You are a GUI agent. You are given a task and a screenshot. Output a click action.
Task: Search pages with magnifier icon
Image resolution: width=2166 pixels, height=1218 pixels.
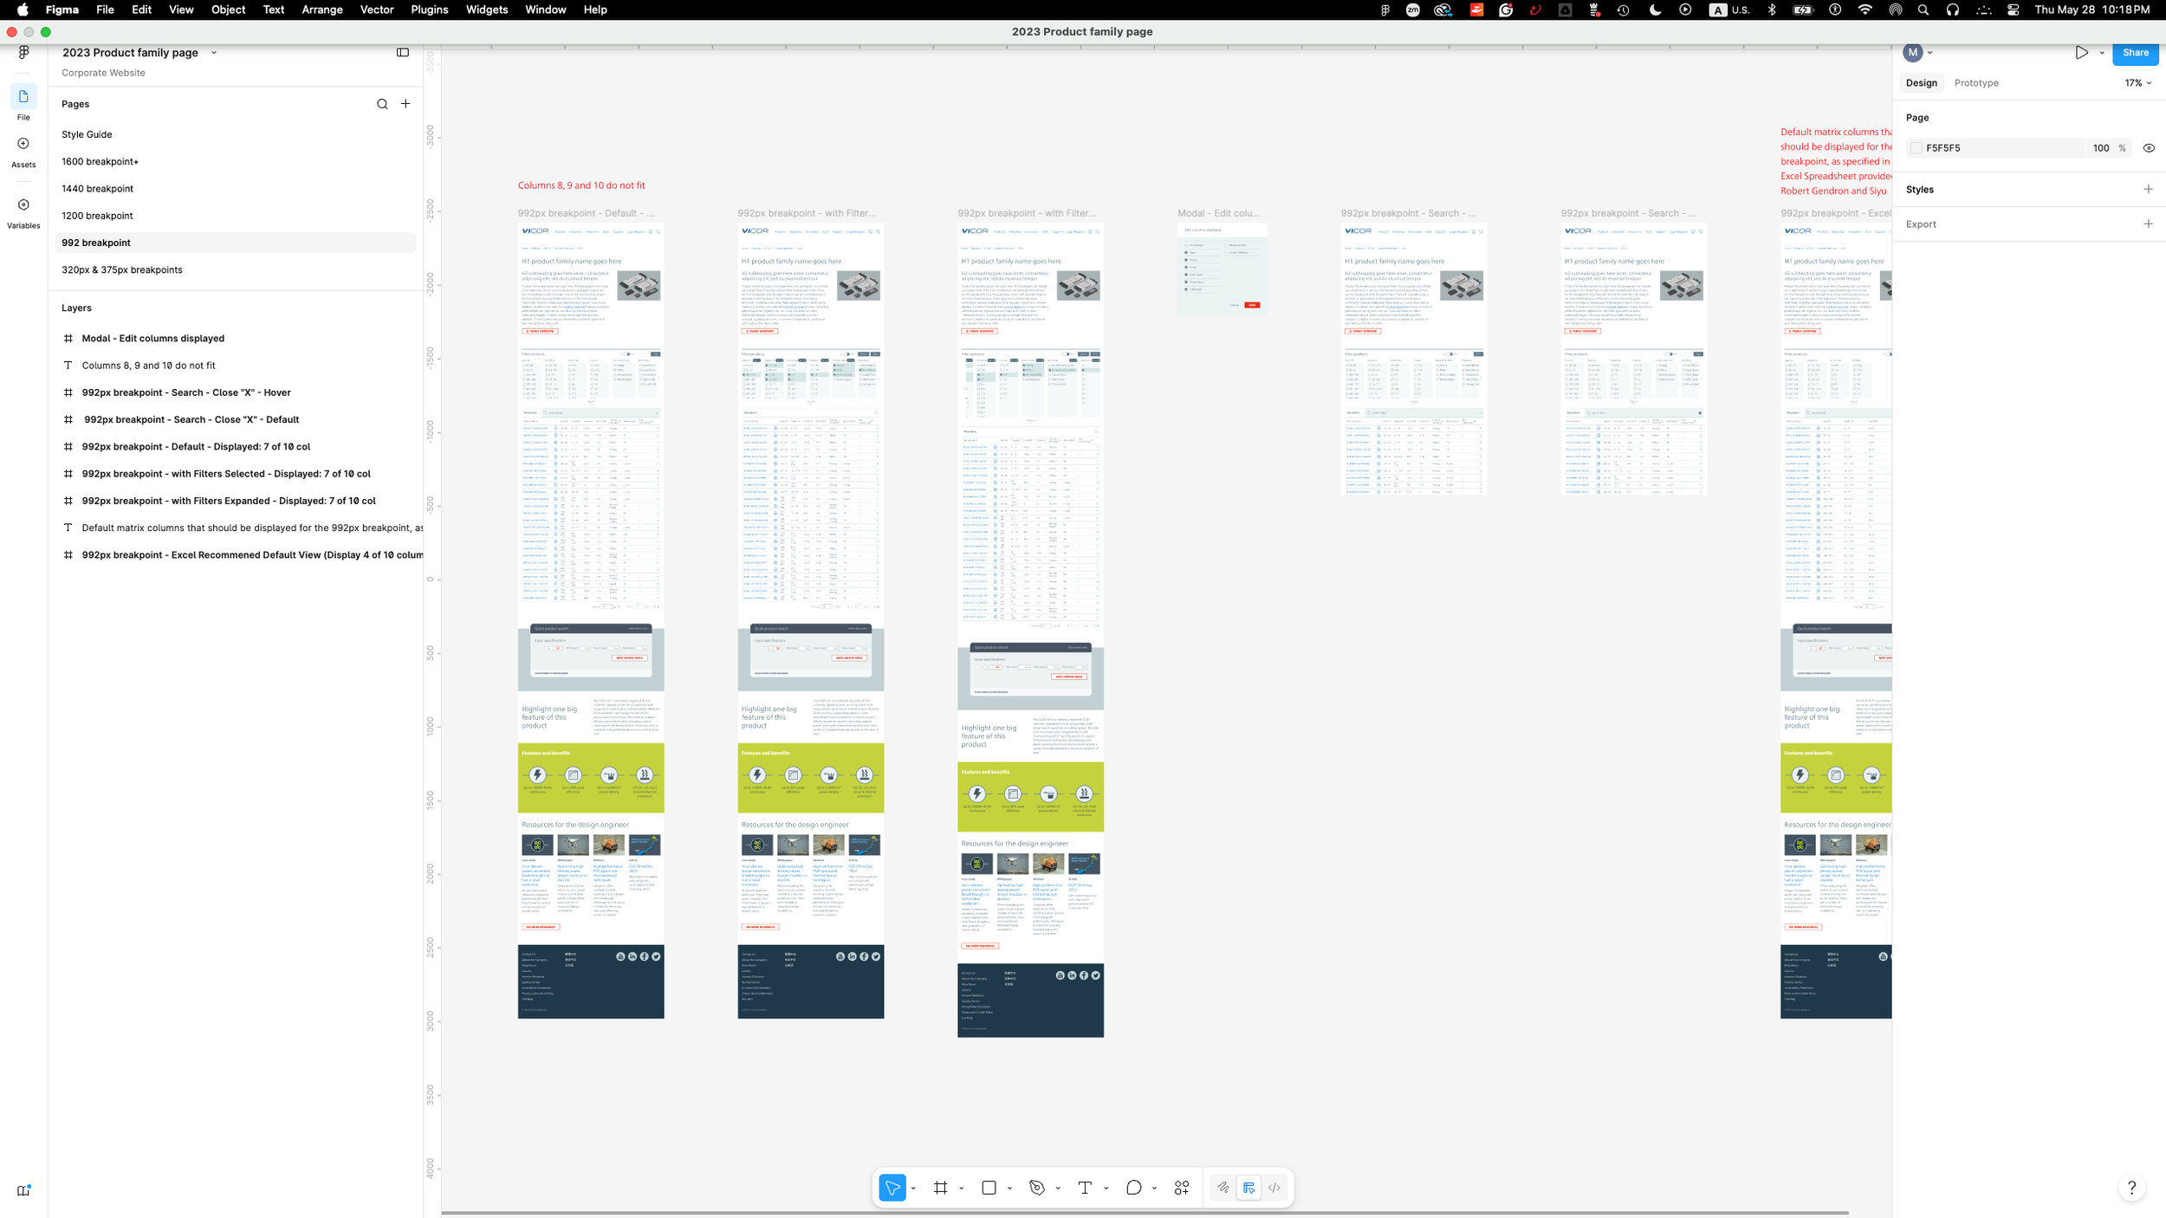pyautogui.click(x=382, y=104)
